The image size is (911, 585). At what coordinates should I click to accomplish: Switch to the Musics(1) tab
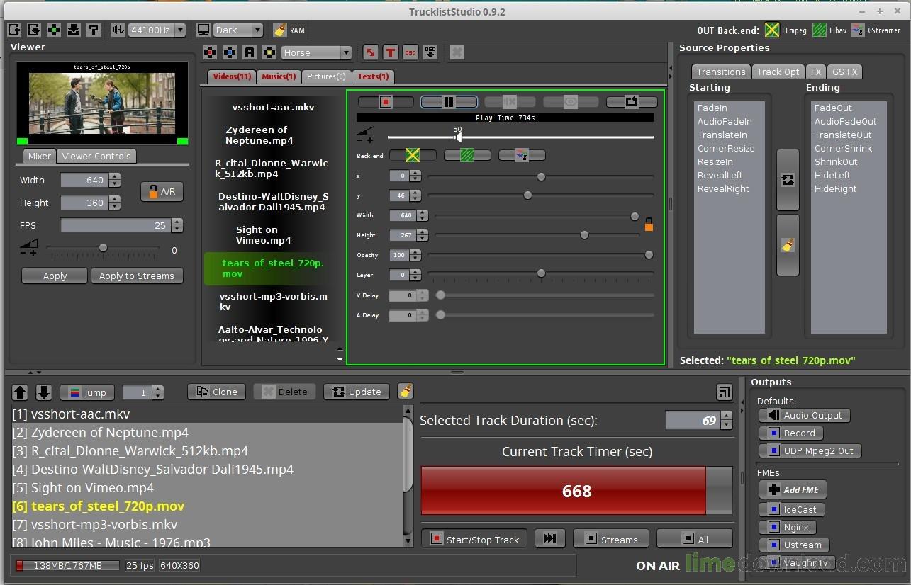tap(278, 76)
